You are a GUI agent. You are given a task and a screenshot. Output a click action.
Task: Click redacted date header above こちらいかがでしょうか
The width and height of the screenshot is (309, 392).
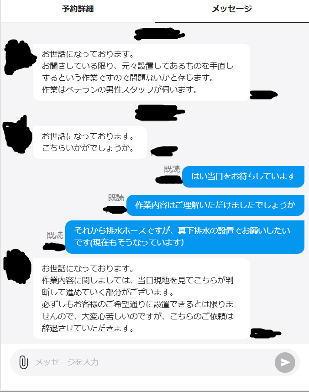(x=159, y=113)
